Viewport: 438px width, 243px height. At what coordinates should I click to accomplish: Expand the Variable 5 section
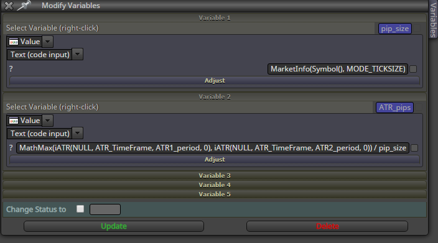215,194
